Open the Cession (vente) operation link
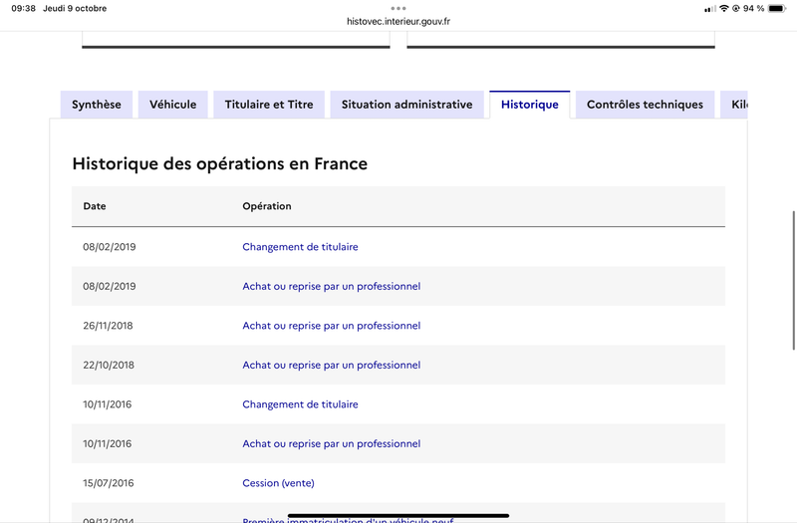 pos(278,483)
